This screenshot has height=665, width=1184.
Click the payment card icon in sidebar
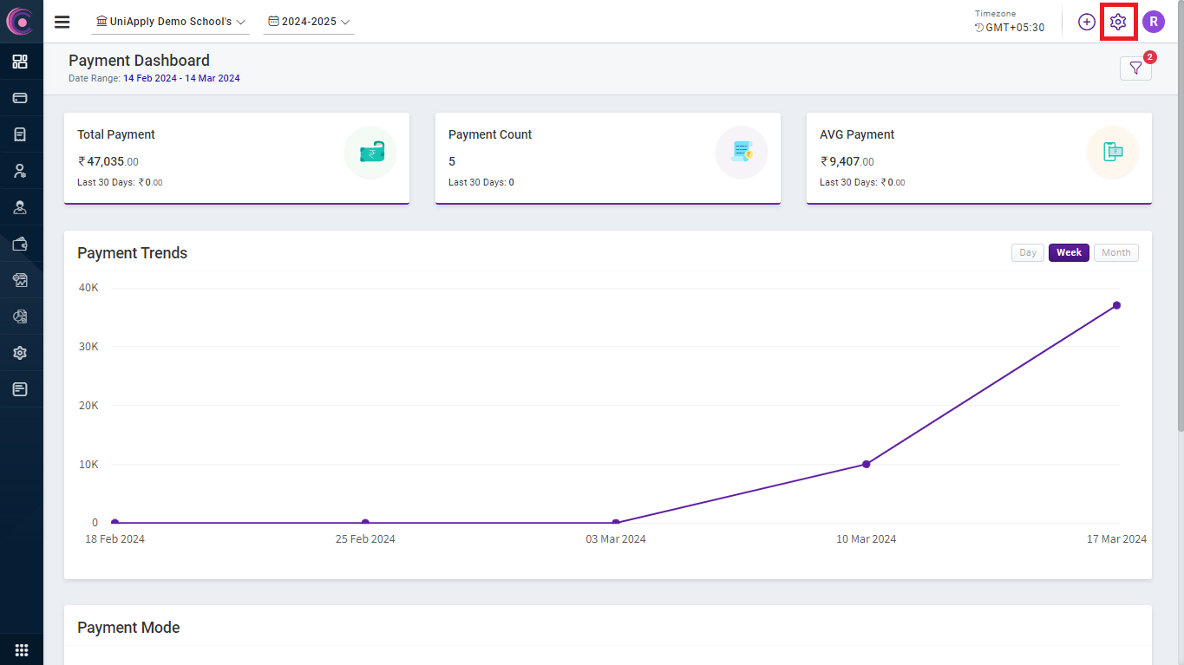(20, 98)
